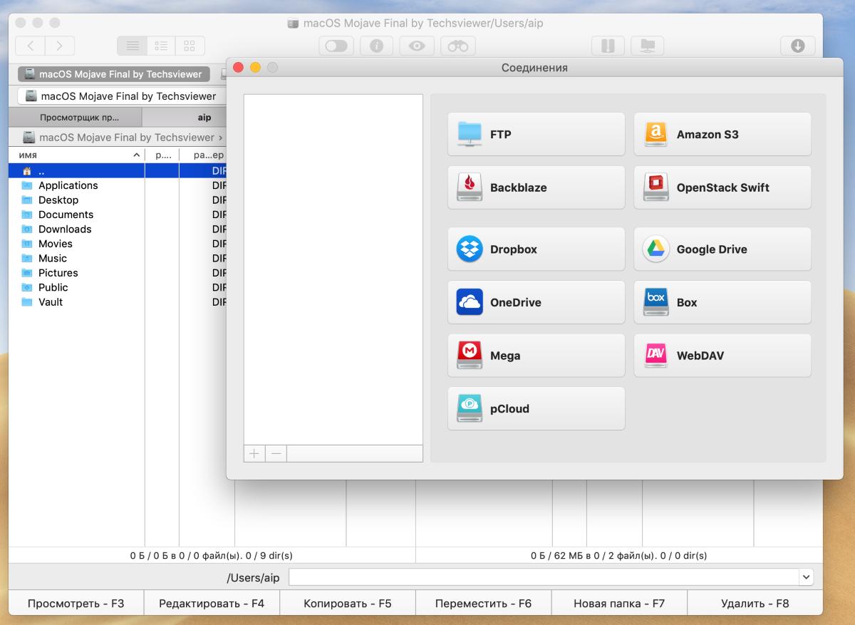Select the Vault folder
The width and height of the screenshot is (855, 625).
tap(118, 302)
